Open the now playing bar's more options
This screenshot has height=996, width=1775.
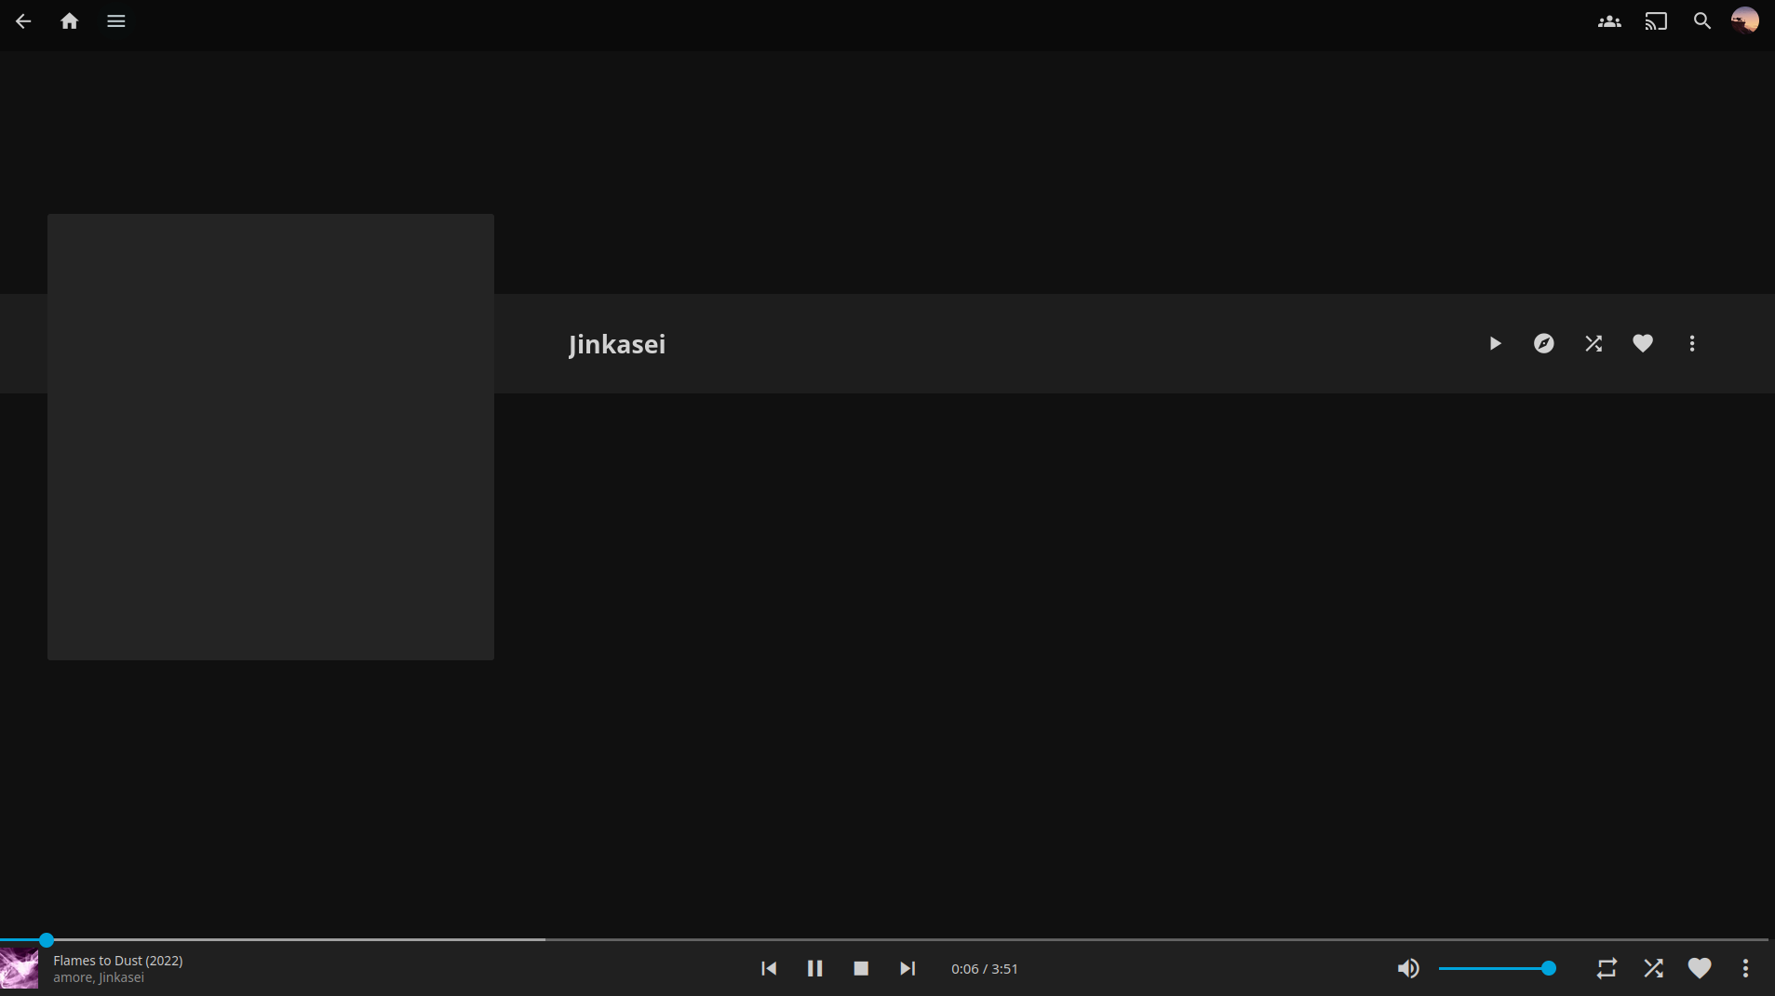[1745, 969]
